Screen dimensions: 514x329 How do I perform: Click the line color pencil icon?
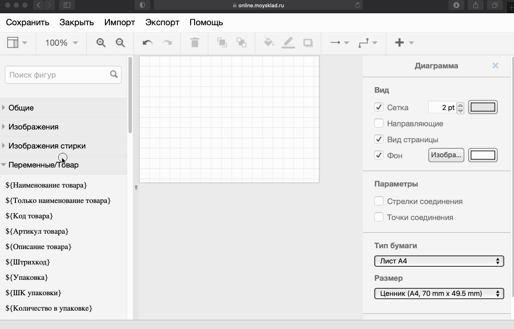(288, 43)
